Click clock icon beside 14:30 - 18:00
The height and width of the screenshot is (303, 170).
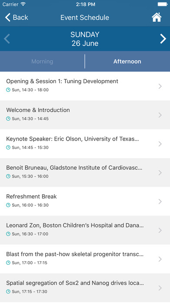[x=8, y=90]
